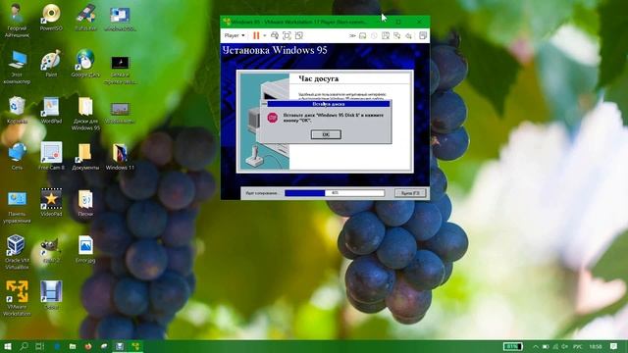Select the Песни folder on desktop

(x=85, y=203)
